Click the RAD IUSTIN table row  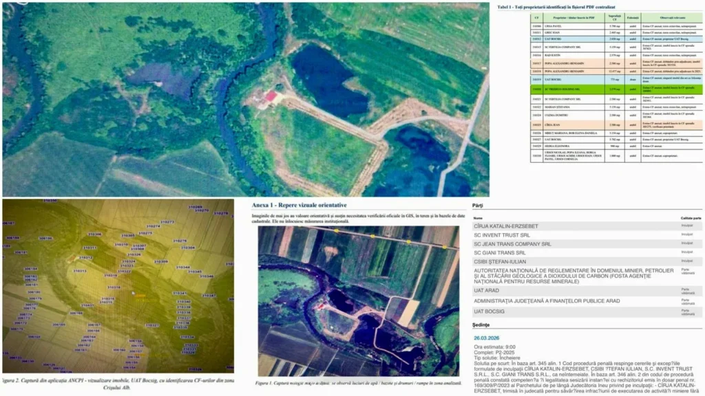pos(616,55)
